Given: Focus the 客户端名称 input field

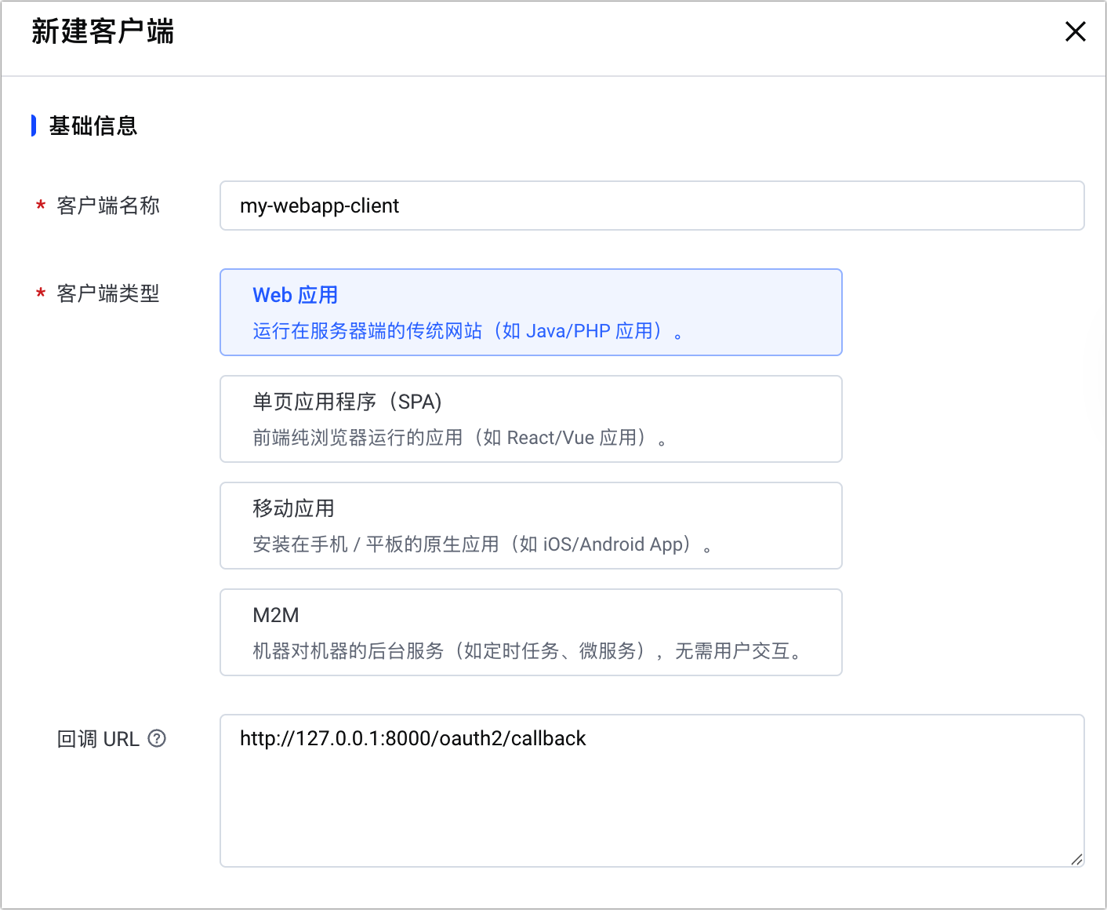Looking at the screenshot, I should [651, 206].
